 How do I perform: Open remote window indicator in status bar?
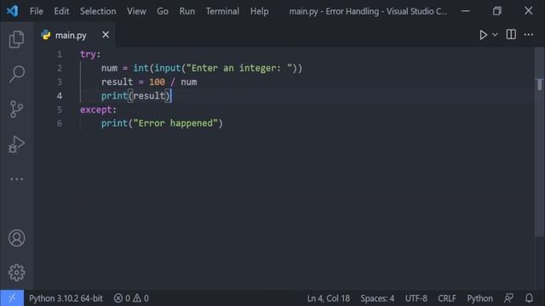12,298
